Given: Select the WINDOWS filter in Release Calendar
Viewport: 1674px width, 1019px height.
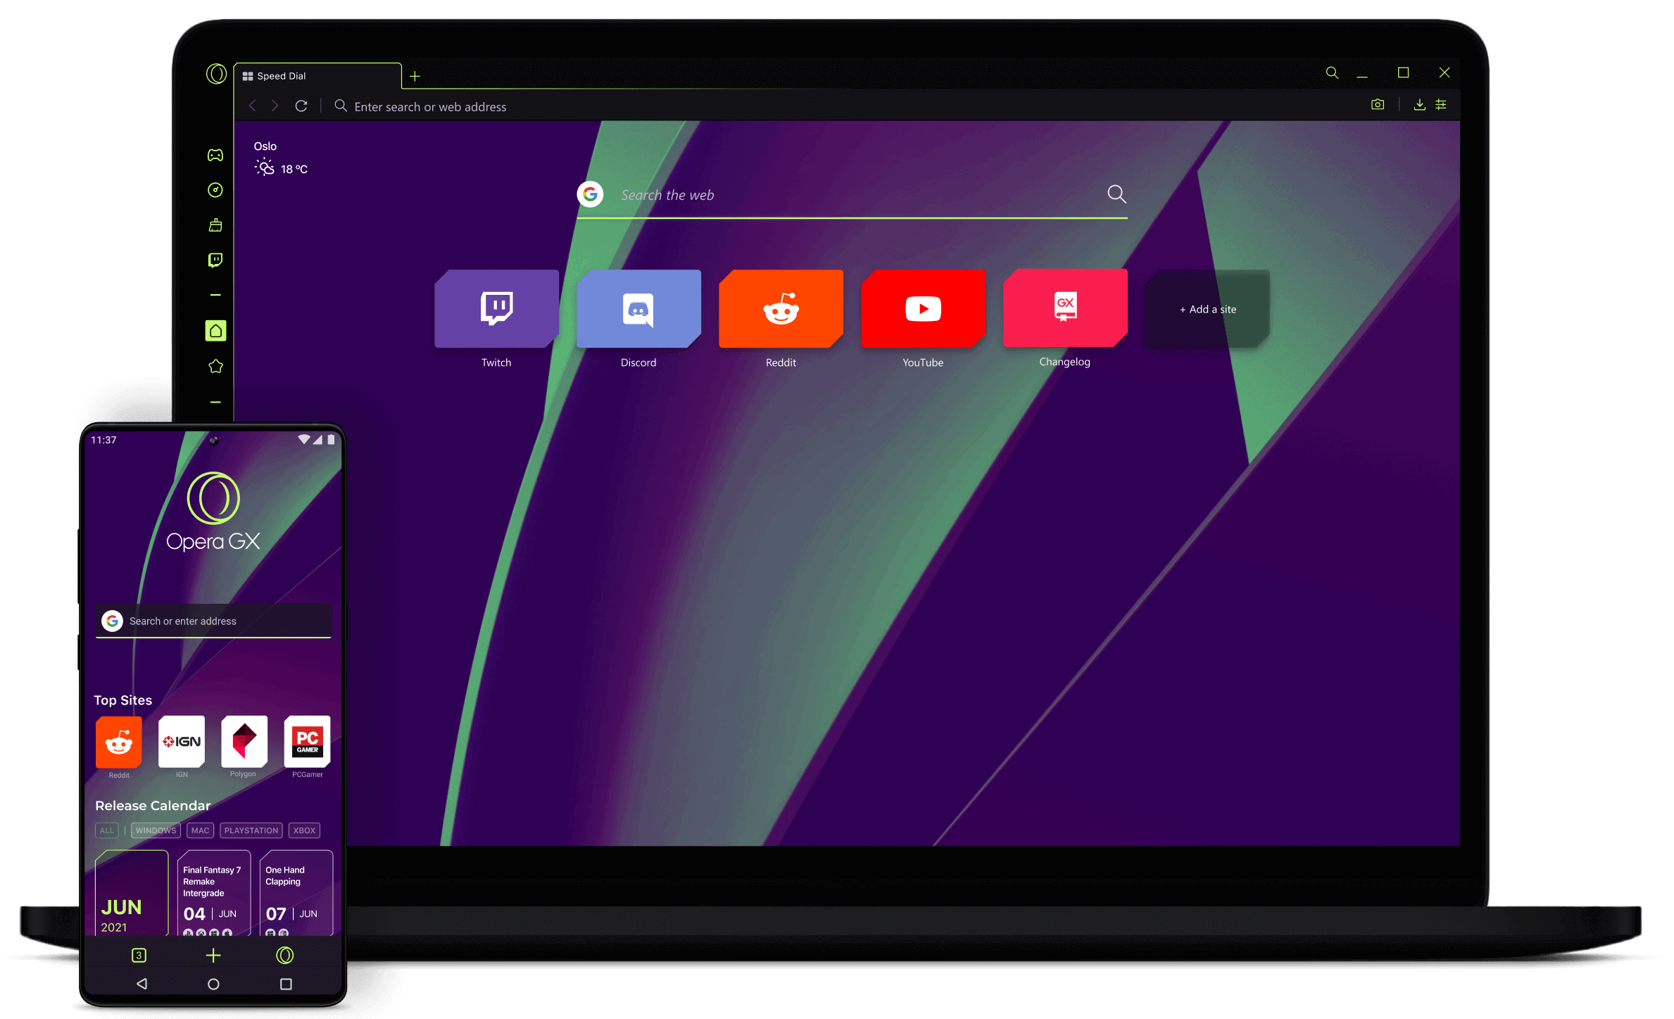Looking at the screenshot, I should pos(153,829).
